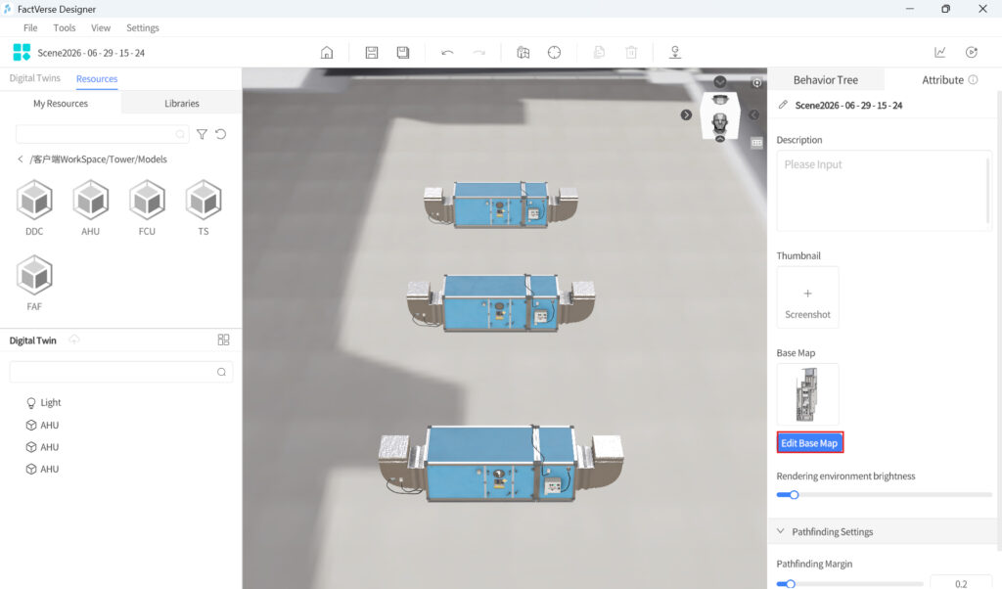1002x589 pixels.
Task: Save the scene with the Save icon
Action: click(371, 53)
